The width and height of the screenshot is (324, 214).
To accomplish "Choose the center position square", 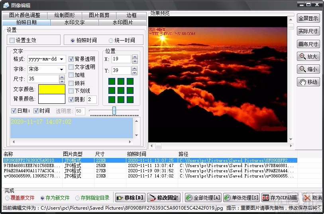I will coord(121,90).
